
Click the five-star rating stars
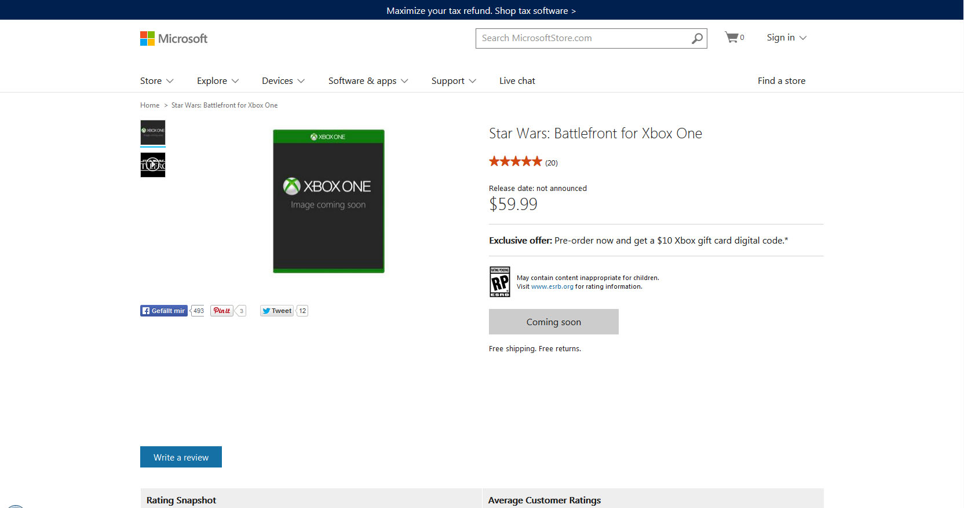[516, 161]
